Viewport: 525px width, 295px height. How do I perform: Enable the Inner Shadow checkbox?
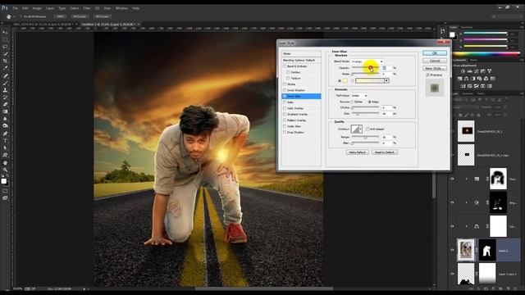pos(285,90)
